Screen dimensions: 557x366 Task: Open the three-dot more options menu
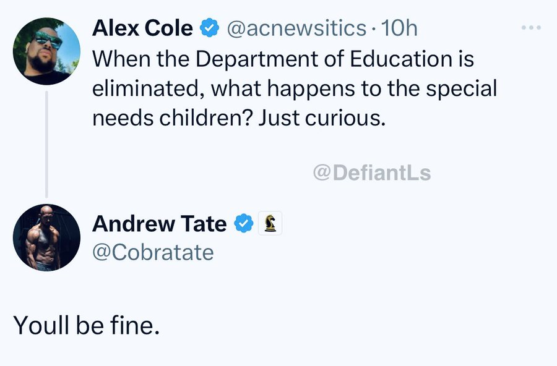tap(531, 28)
